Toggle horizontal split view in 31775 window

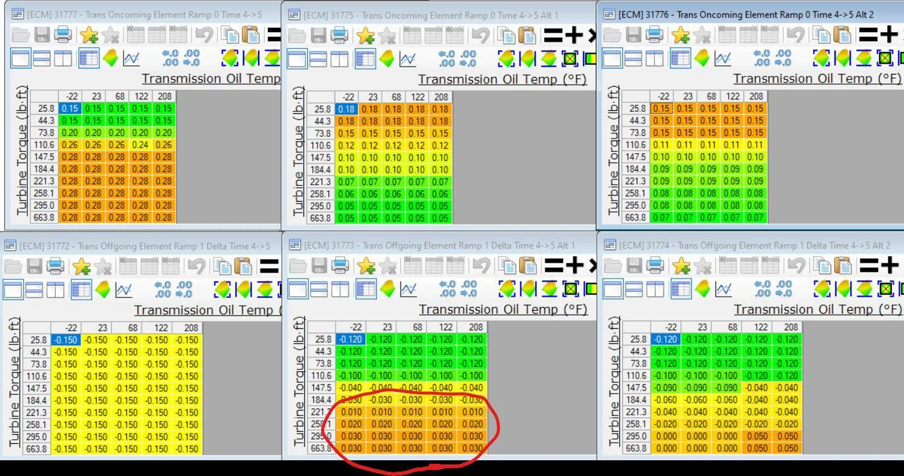[318, 59]
